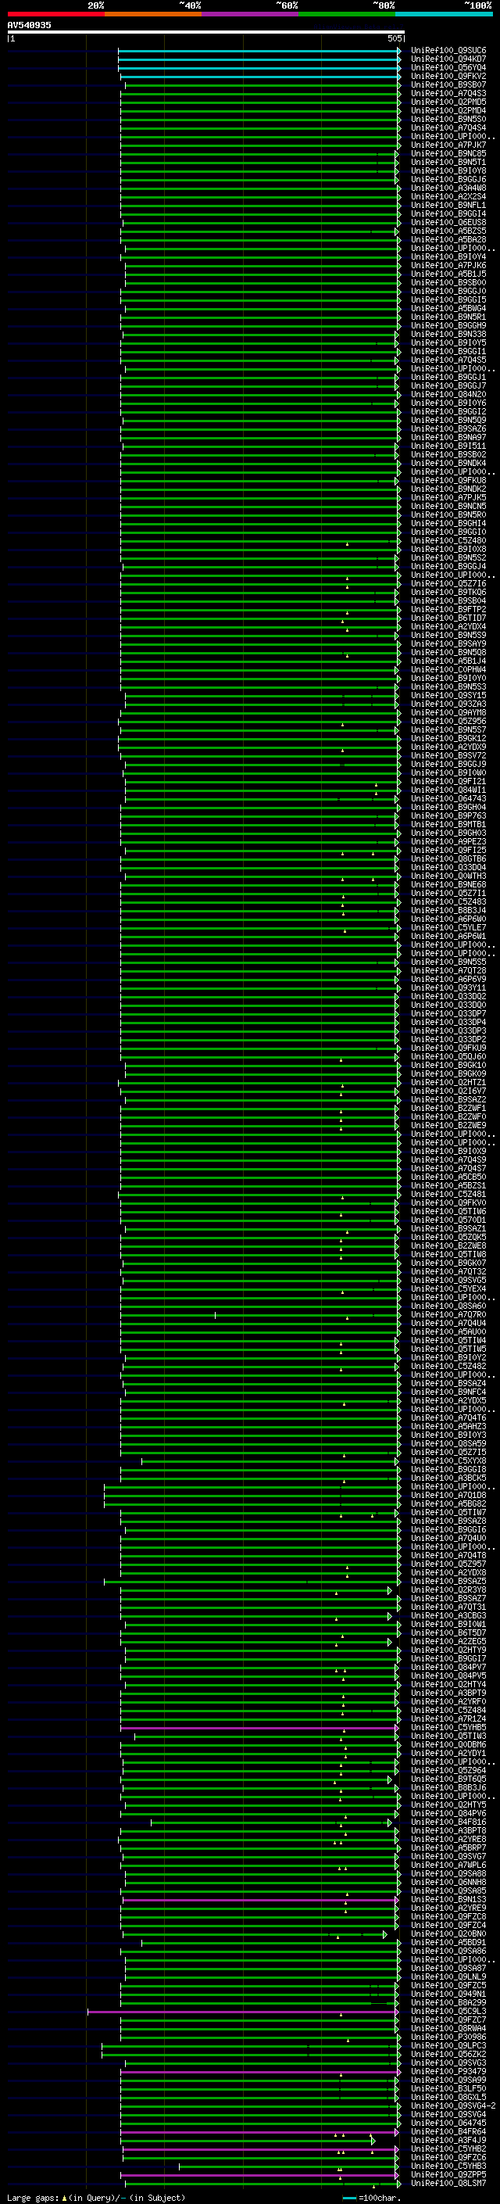Viewport: 500px width, 2204px height.
Task: Select hit label UniRef100_C5Z483
Action: point(448,901)
